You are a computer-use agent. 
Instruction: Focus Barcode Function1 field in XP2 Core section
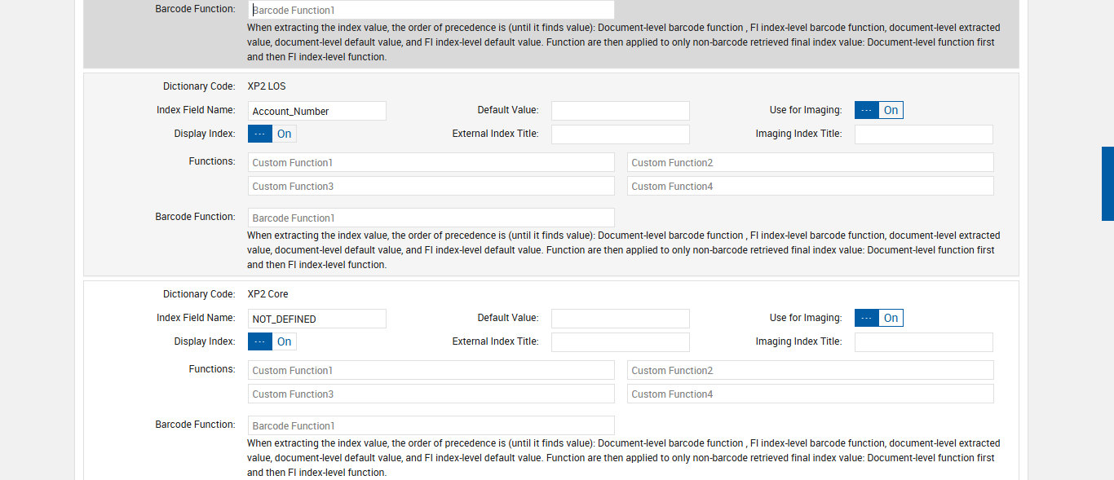431,425
